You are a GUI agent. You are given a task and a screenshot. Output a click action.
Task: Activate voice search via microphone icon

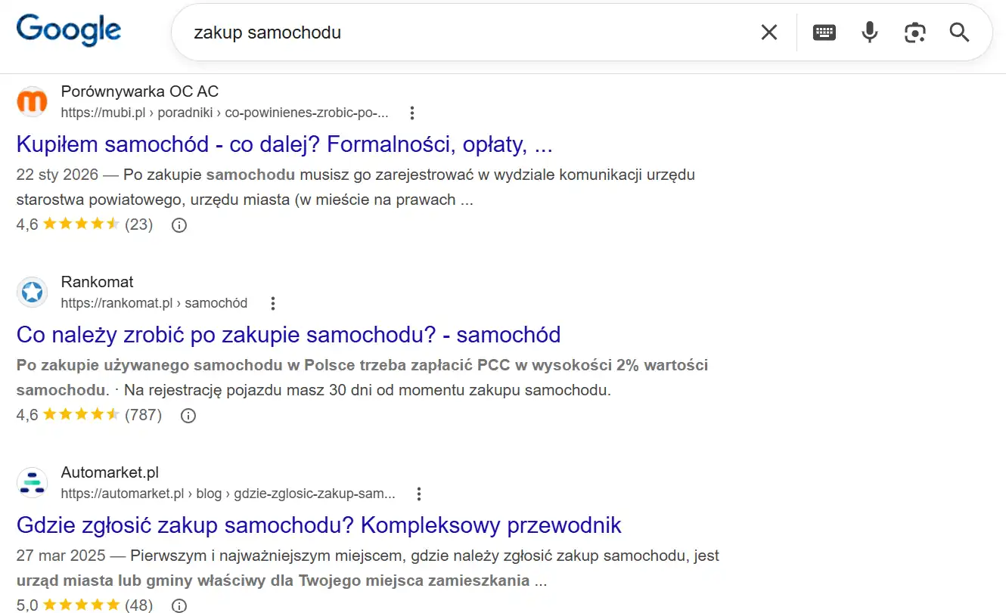tap(869, 32)
